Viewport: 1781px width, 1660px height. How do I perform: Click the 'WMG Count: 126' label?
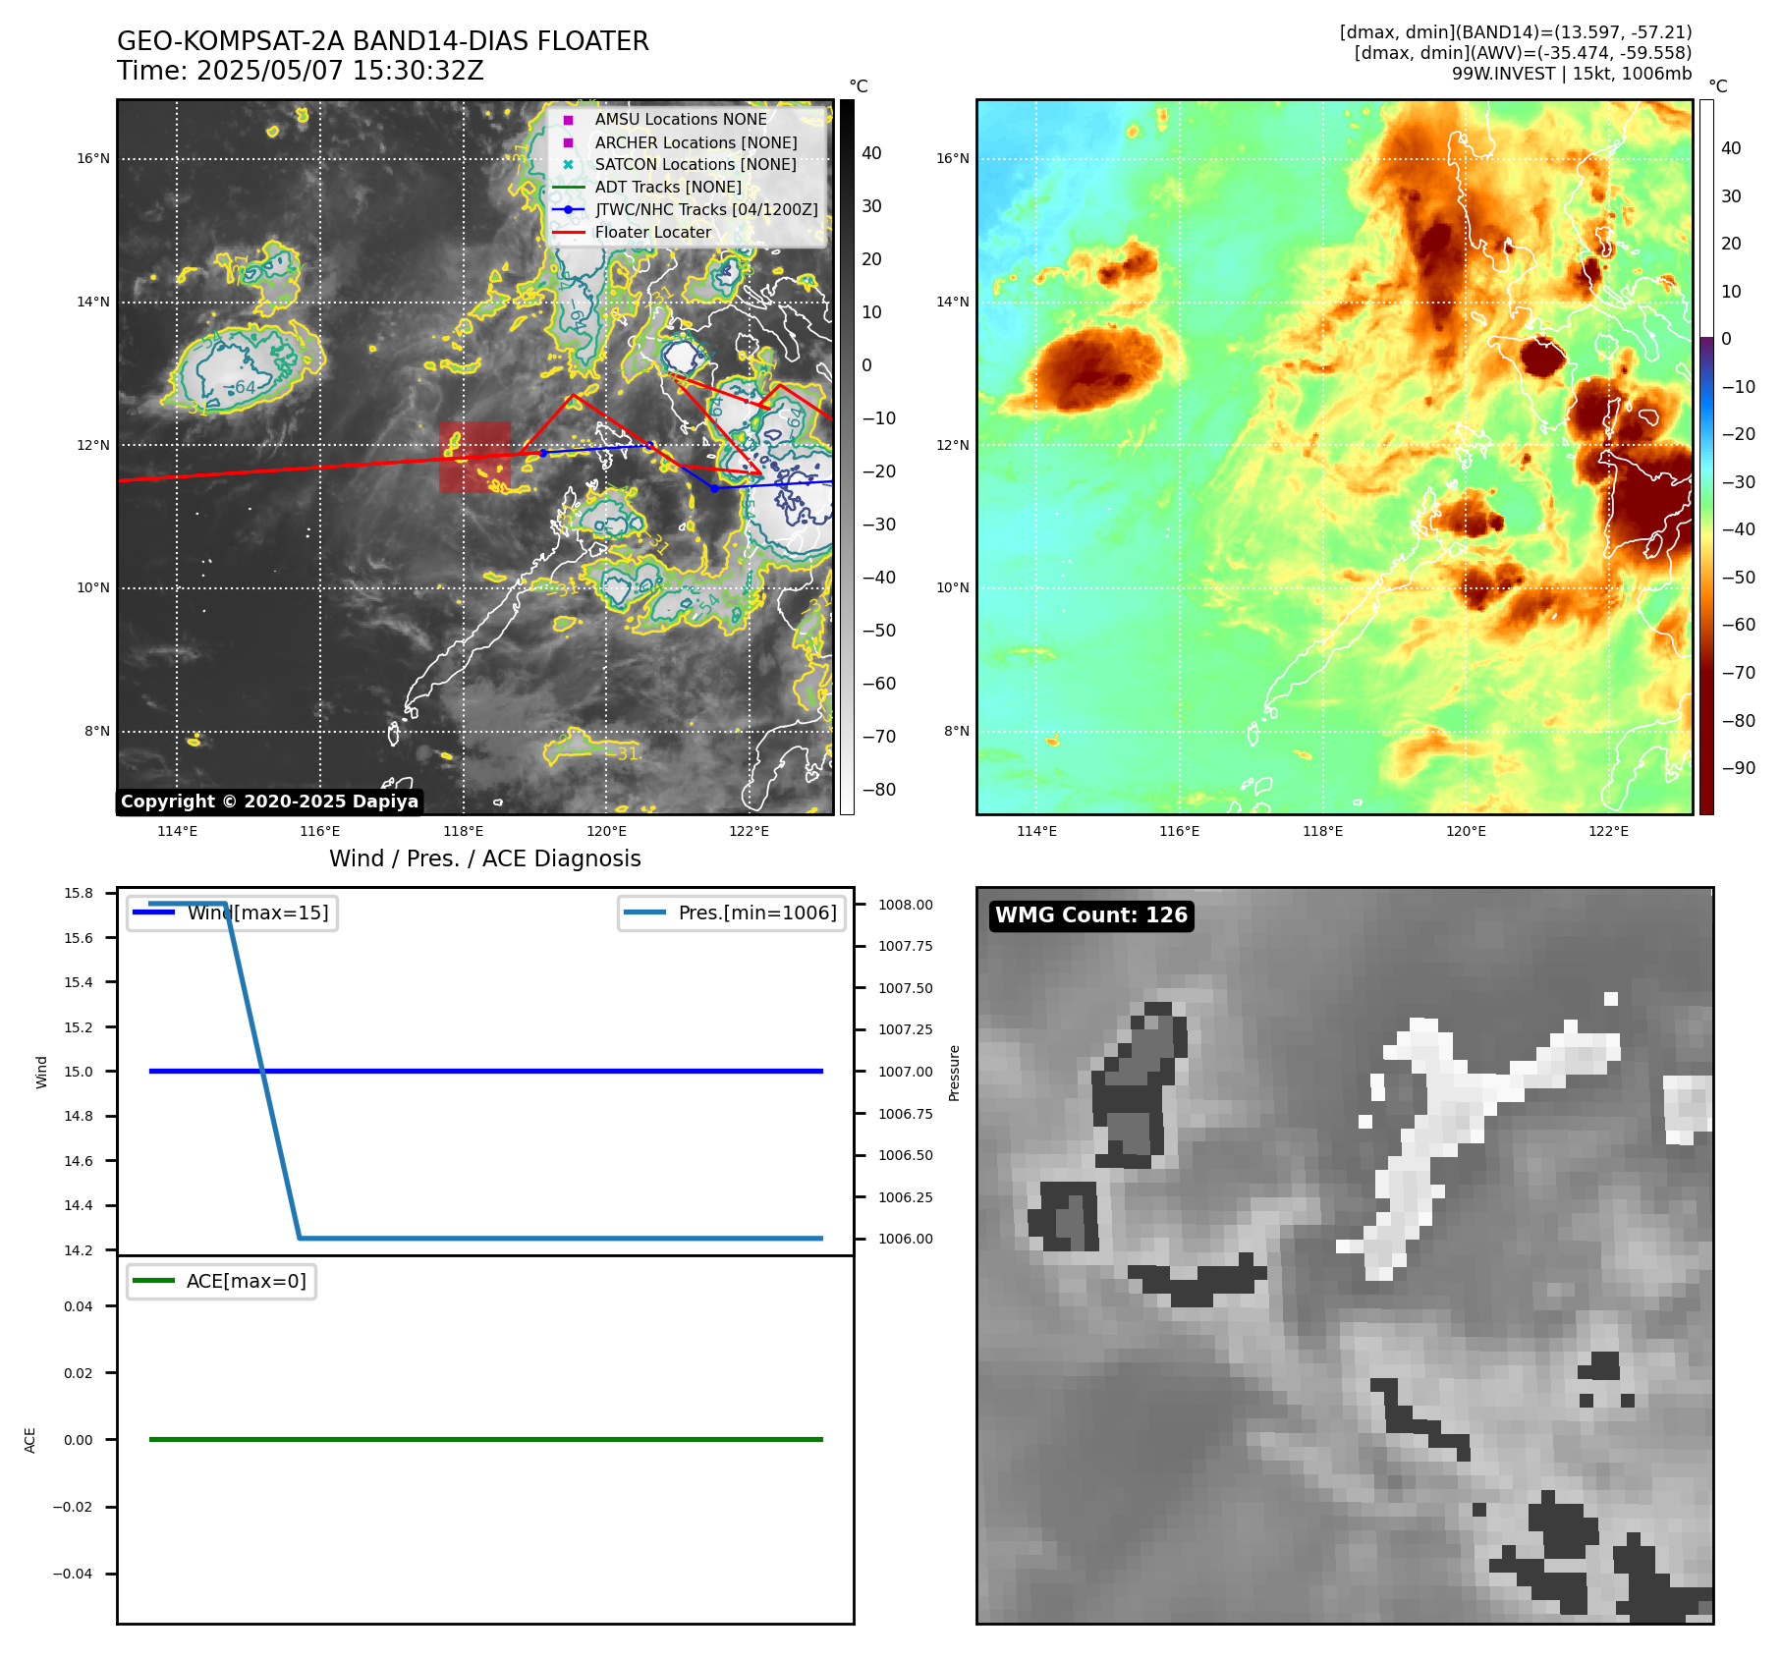click(x=1091, y=915)
